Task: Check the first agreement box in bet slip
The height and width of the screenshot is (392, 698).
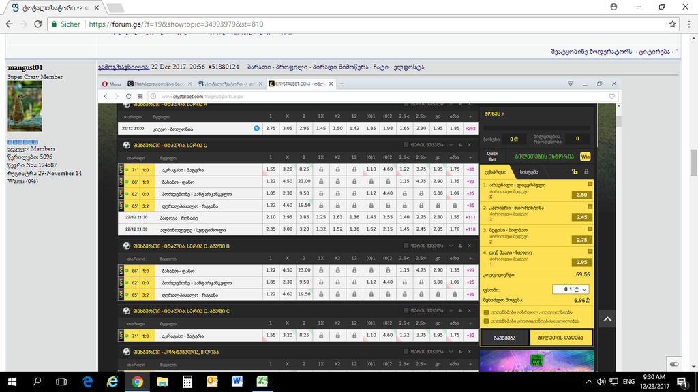Action: [x=486, y=312]
